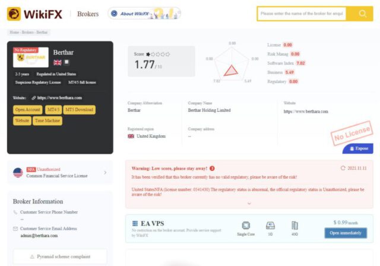Click the 40G storage icon
The height and width of the screenshot is (266, 380).
(295, 225)
